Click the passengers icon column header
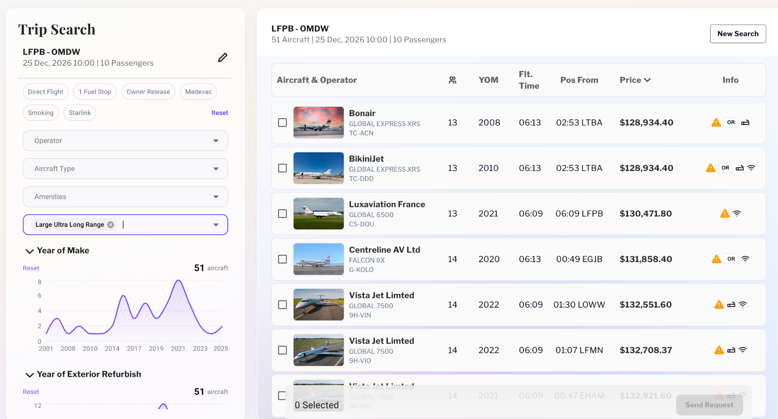The height and width of the screenshot is (419, 778). point(452,80)
